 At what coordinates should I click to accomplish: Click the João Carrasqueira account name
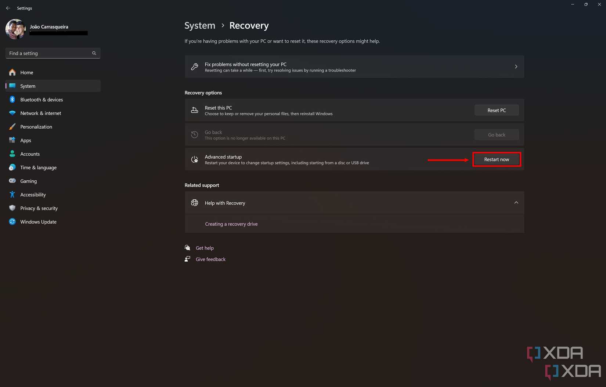pyautogui.click(x=49, y=27)
